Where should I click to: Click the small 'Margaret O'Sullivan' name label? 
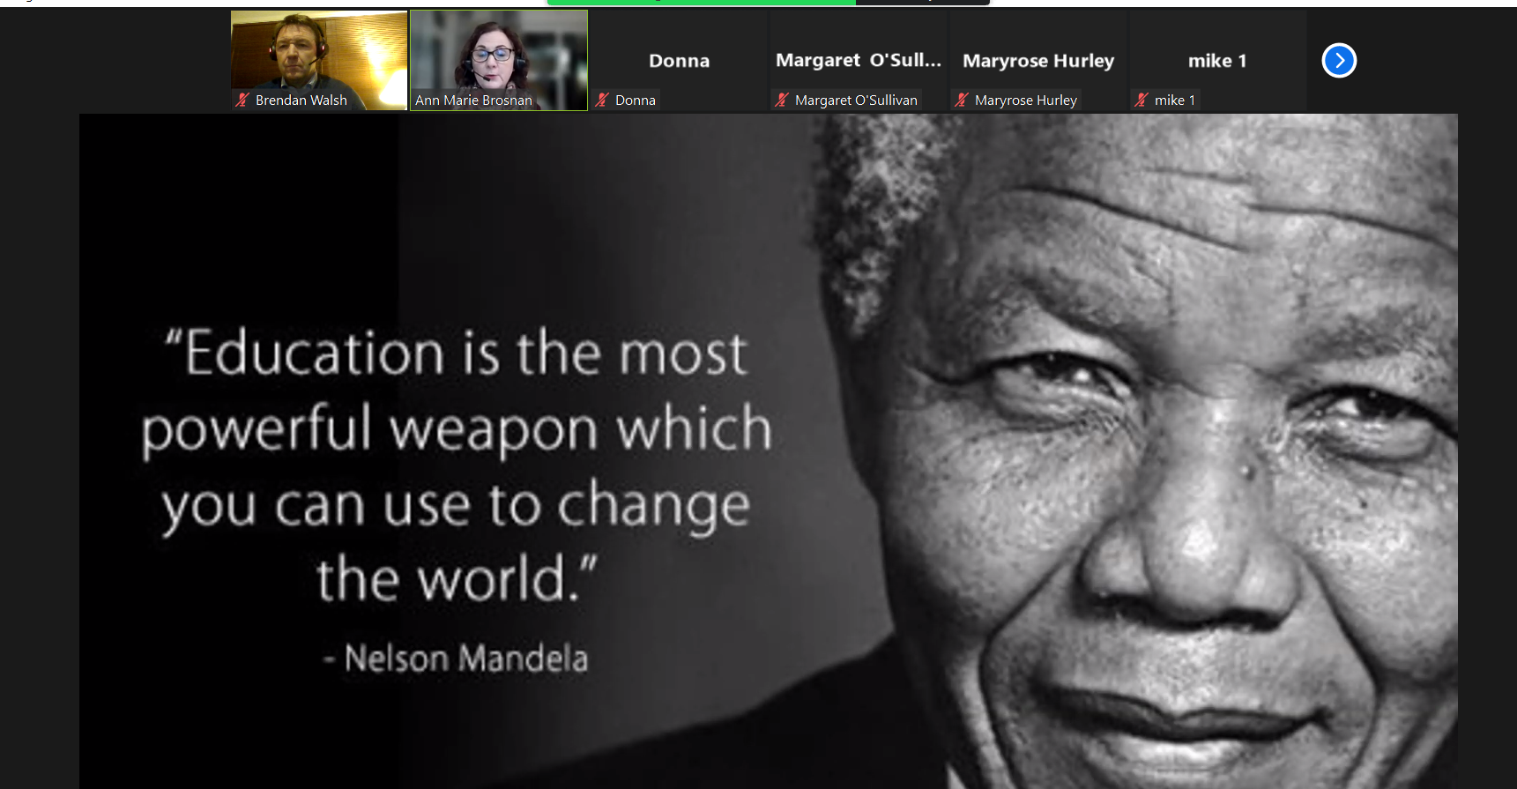point(856,100)
